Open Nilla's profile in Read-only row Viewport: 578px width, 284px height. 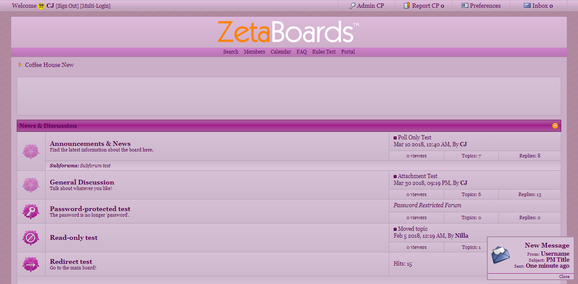click(462, 236)
